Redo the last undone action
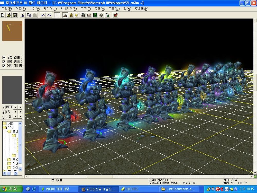This screenshot has width=257, height=193. (x=49, y=15)
